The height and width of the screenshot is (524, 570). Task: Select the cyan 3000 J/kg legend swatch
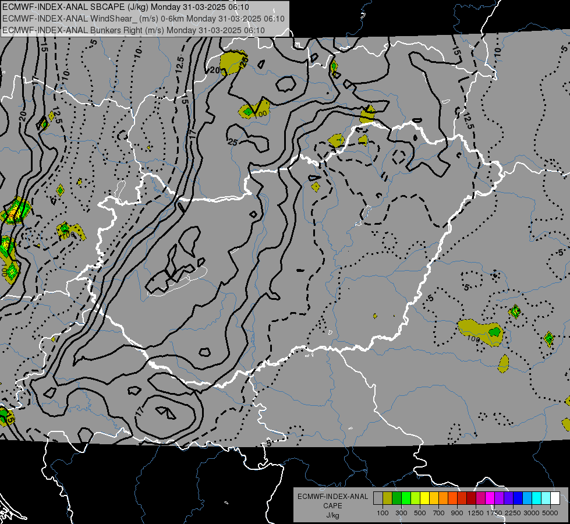coord(537,498)
